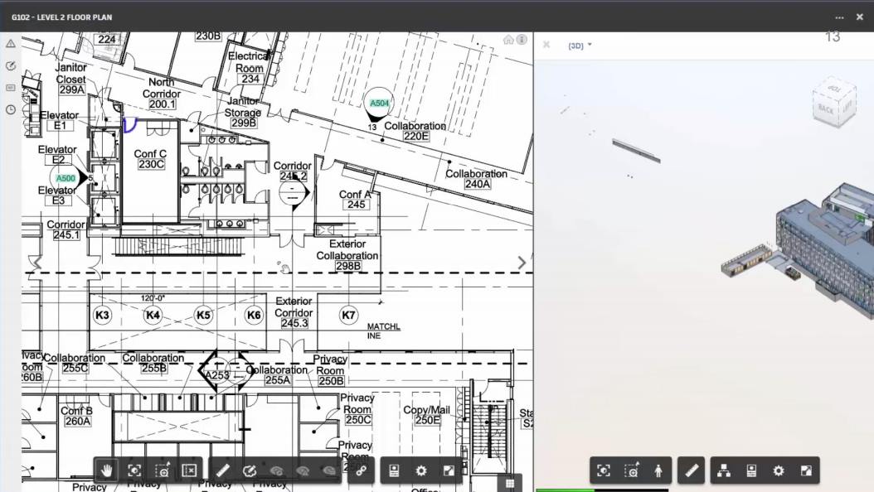Click grid bubble K7

tap(348, 315)
